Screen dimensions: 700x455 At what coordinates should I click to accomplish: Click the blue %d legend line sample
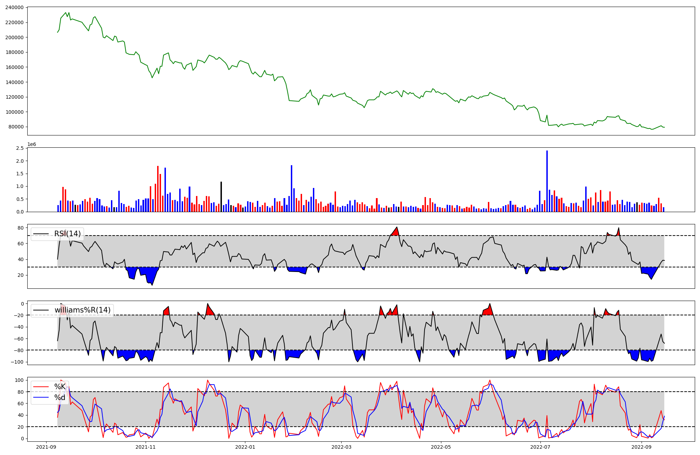coord(41,398)
